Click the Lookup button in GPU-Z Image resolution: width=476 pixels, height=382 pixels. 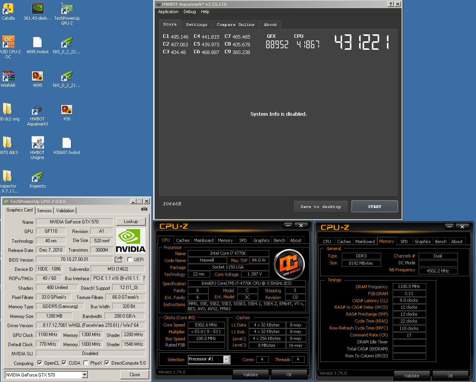click(x=131, y=221)
